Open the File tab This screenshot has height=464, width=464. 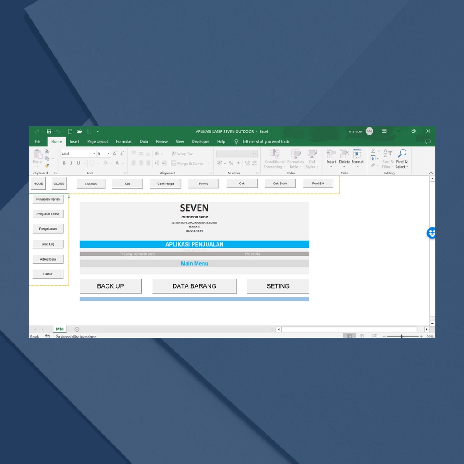(38, 141)
